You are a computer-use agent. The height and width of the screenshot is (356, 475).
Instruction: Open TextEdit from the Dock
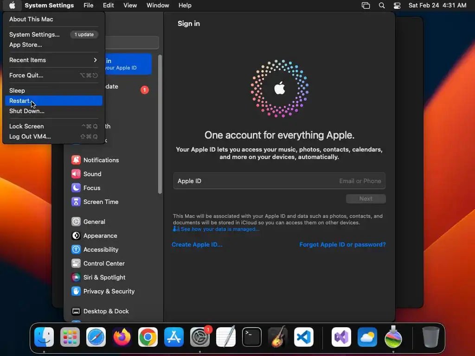226,337
